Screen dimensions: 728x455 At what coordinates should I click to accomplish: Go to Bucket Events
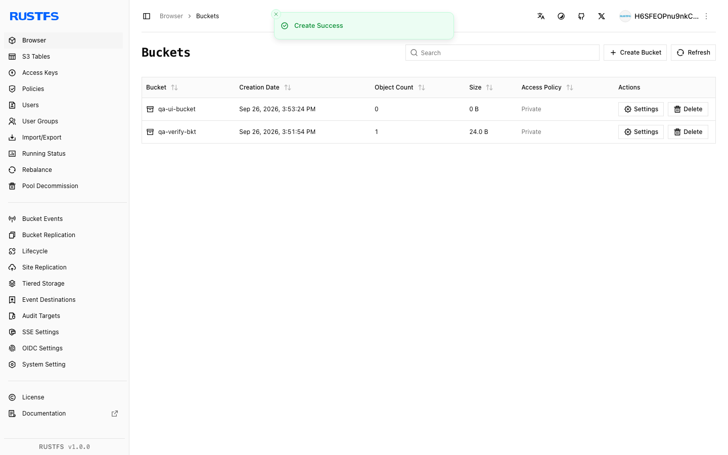pyautogui.click(x=63, y=219)
